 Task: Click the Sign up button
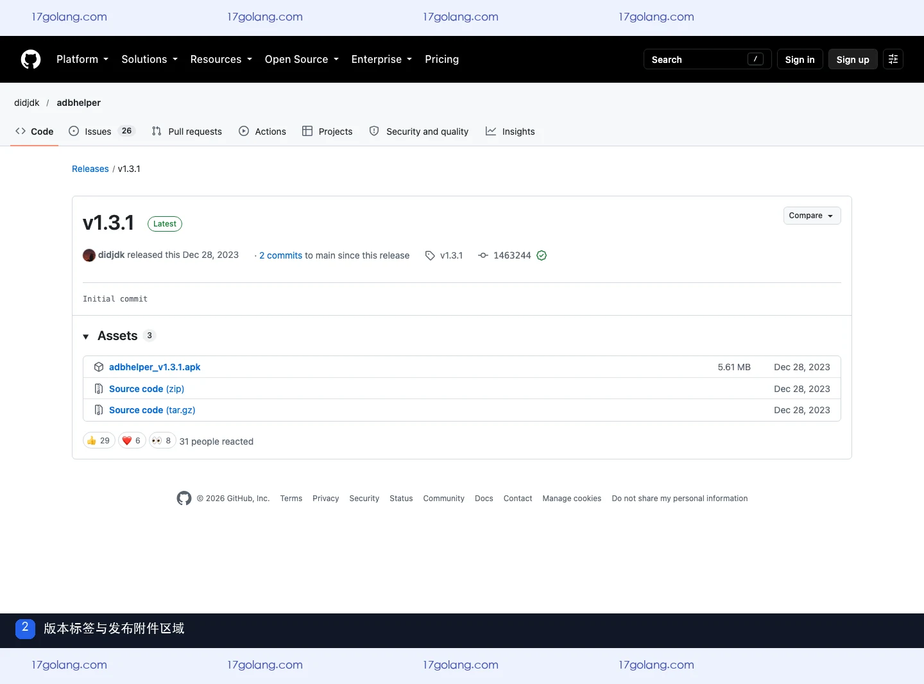tap(853, 59)
